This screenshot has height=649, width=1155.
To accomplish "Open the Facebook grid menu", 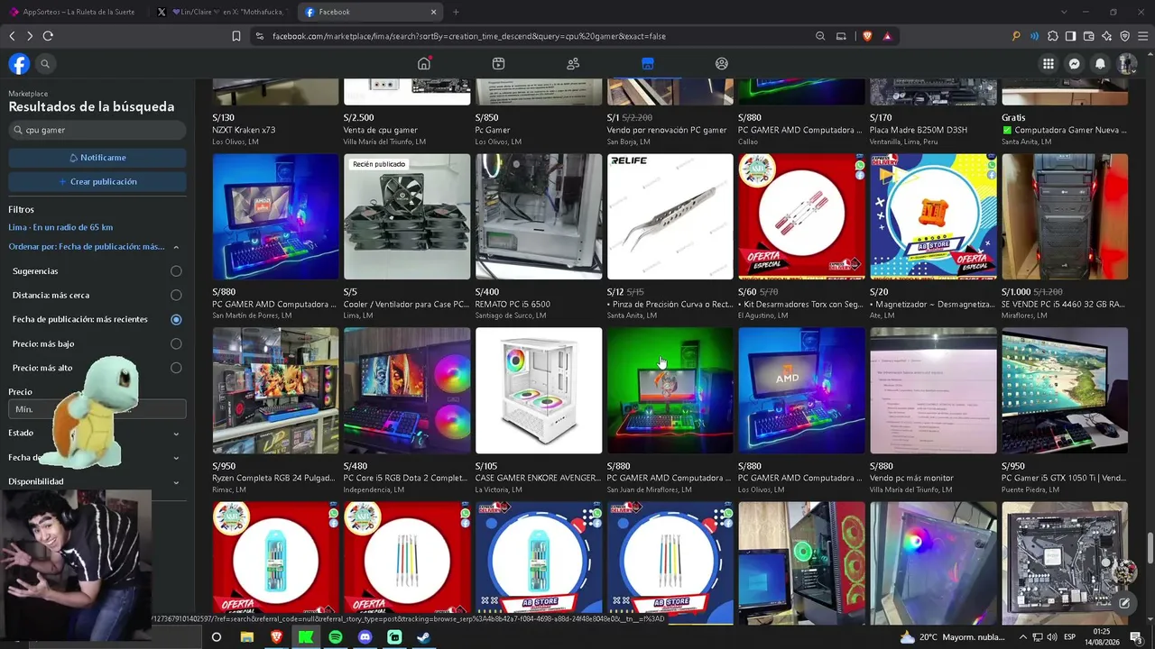I will tap(1048, 64).
